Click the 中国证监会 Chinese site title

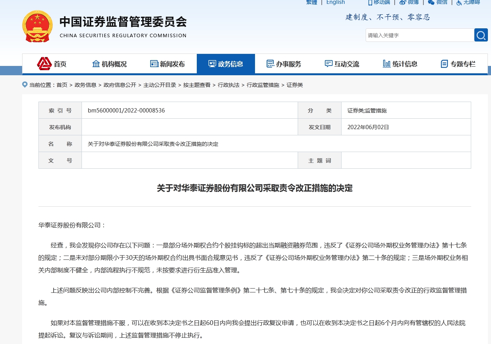tap(123, 22)
